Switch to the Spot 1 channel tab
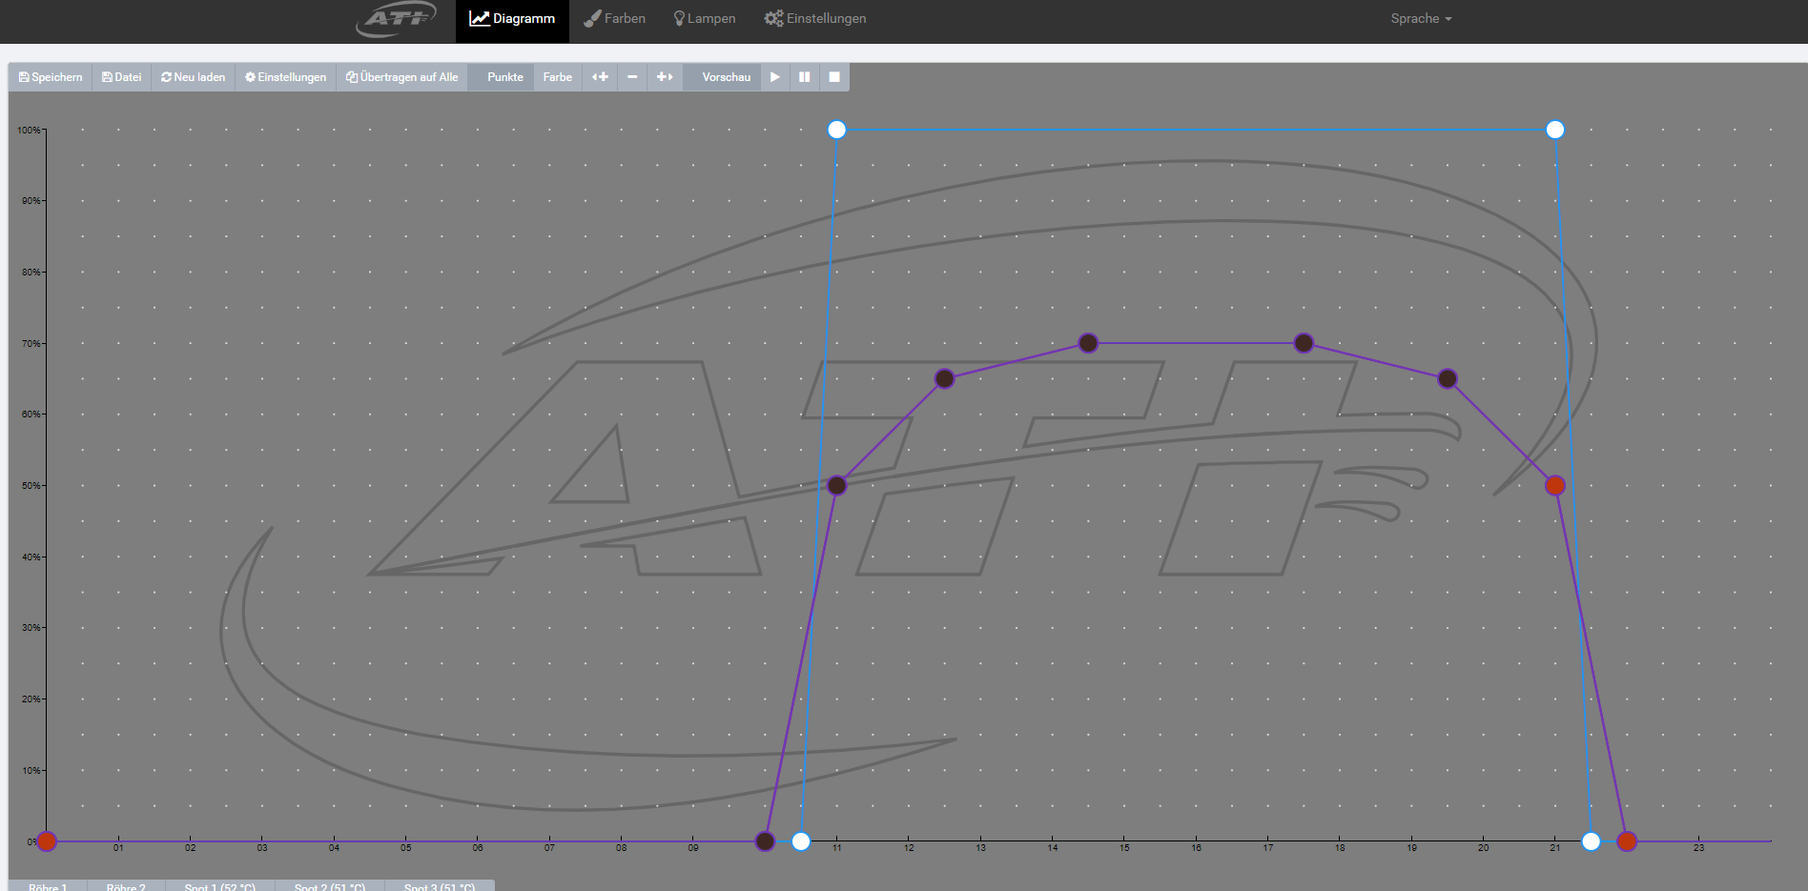Viewport: 1808px width, 891px height. (220, 885)
